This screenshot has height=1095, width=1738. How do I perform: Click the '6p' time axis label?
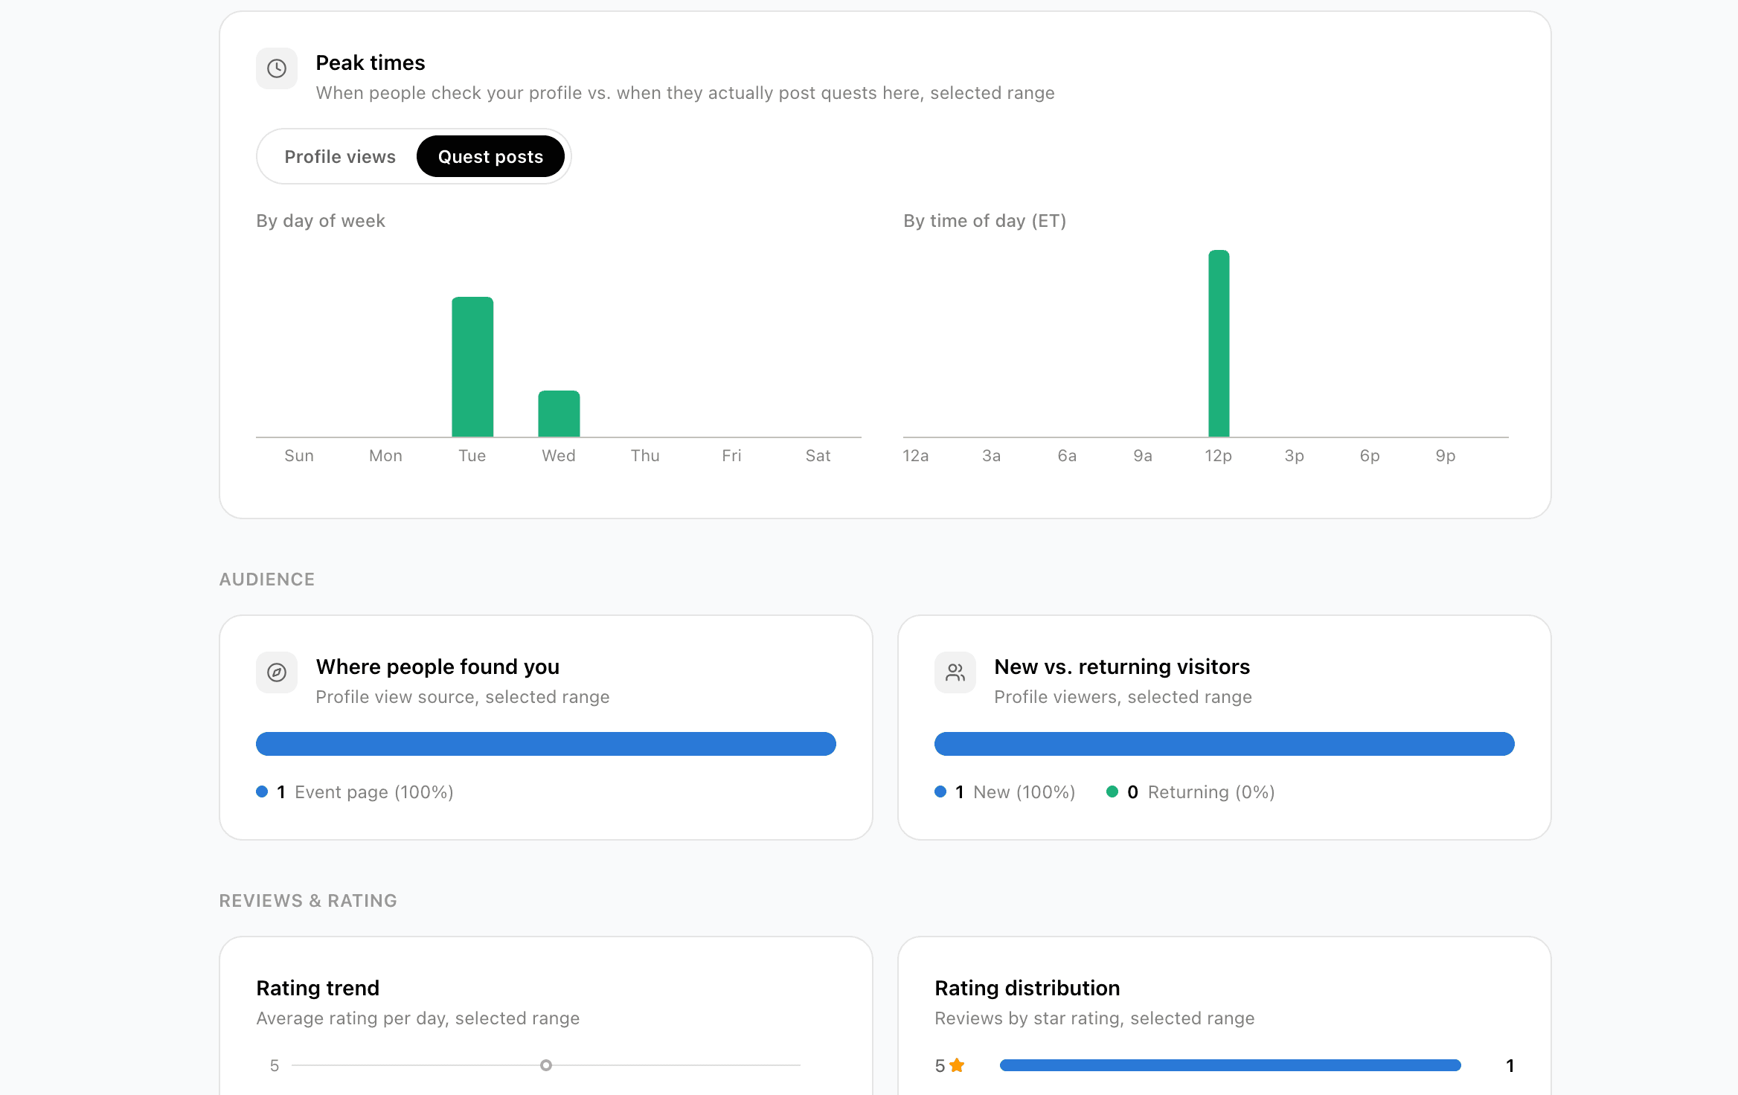pos(1370,456)
